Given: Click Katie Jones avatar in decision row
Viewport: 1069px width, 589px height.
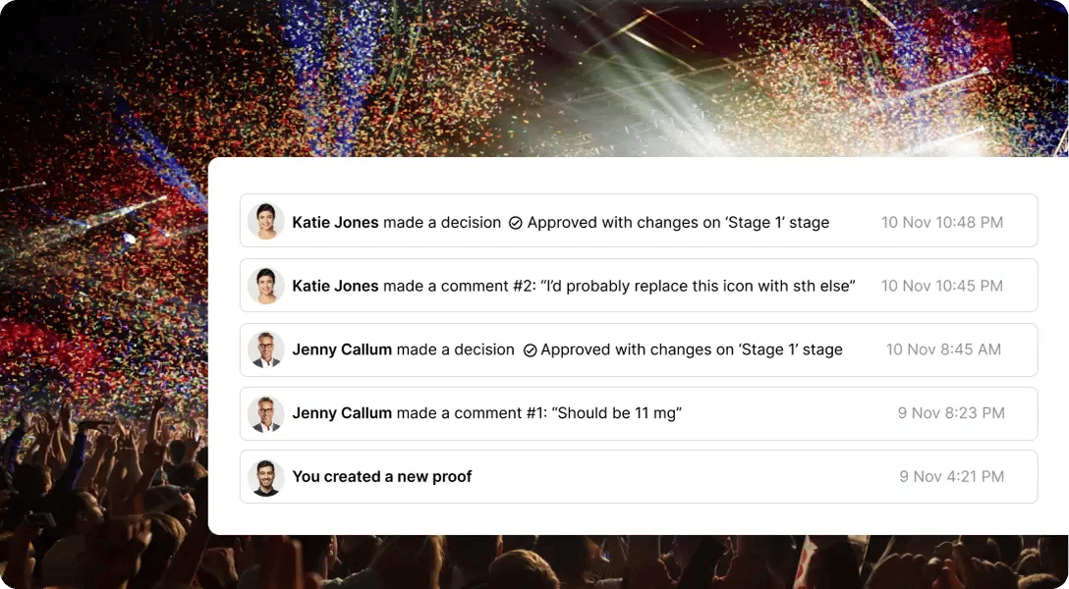Looking at the screenshot, I should tap(265, 222).
